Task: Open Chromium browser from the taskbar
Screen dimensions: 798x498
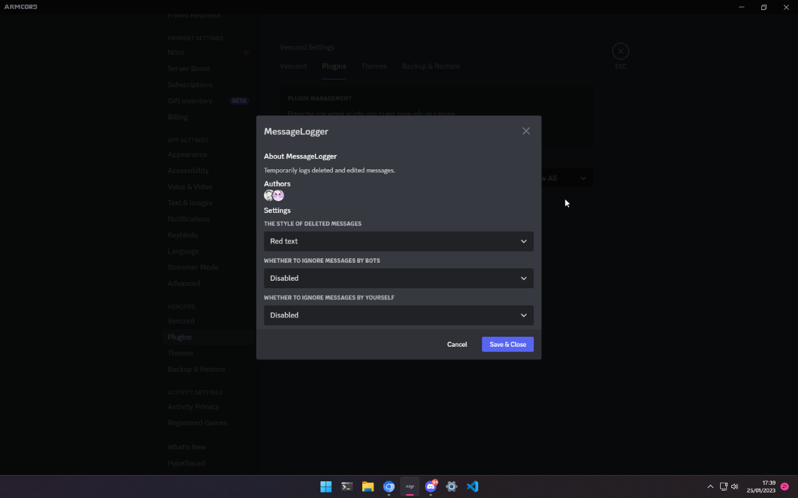Action: click(x=389, y=487)
